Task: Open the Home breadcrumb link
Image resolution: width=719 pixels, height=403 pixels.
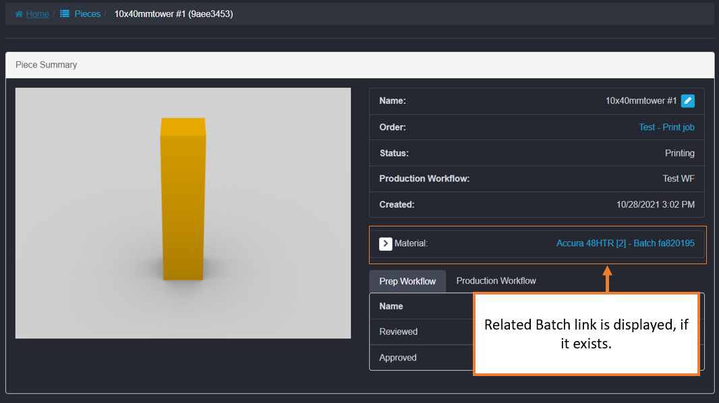Action: click(x=38, y=13)
